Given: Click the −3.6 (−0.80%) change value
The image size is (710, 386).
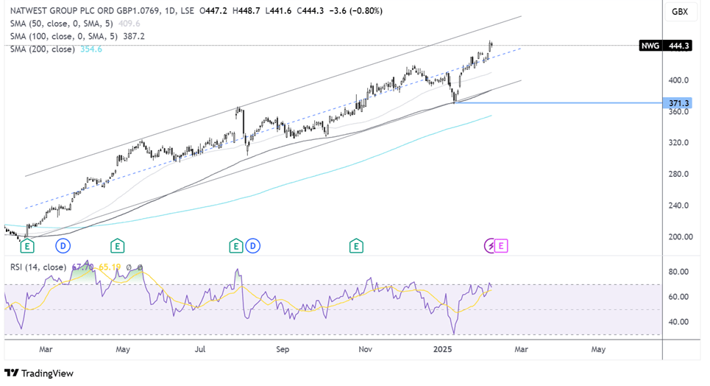Looking at the screenshot, I should coord(355,11).
